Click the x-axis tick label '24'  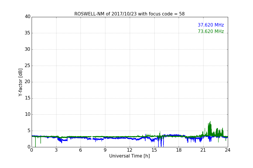[228, 150]
